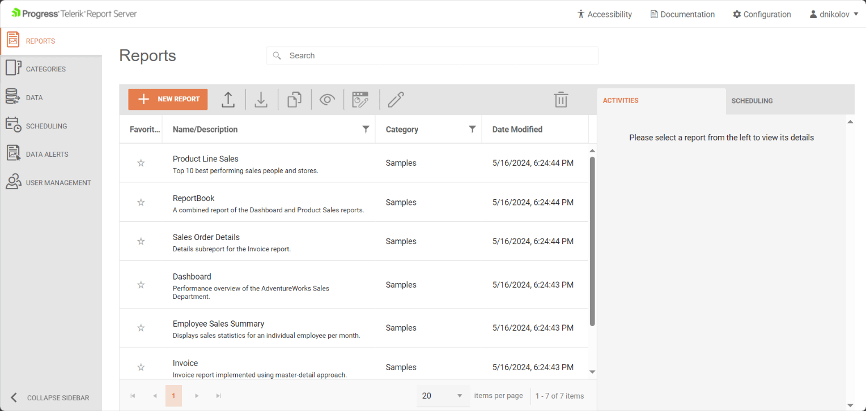
Task: Open the Category column filter
Action: coord(472,129)
